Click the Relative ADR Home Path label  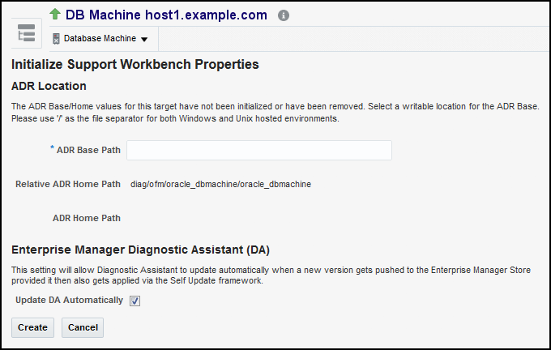point(68,184)
